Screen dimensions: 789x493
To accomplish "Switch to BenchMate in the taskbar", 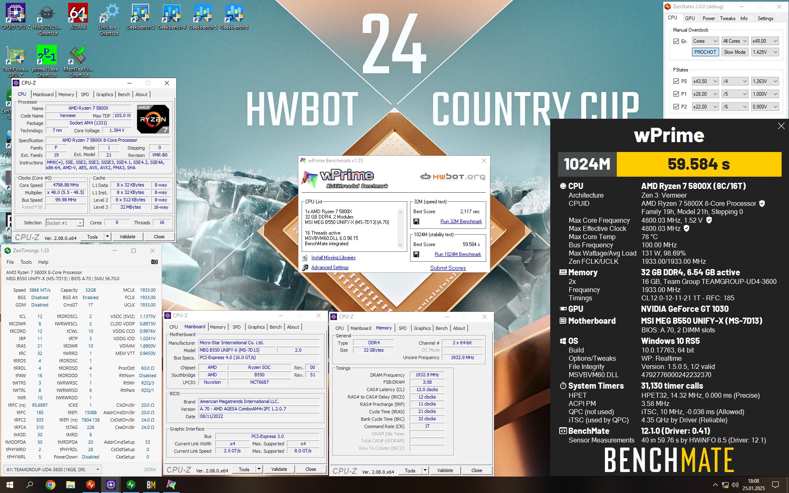I will [x=151, y=485].
